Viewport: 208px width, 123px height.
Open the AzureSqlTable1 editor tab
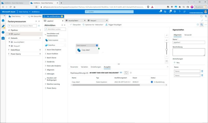coord(75,21)
